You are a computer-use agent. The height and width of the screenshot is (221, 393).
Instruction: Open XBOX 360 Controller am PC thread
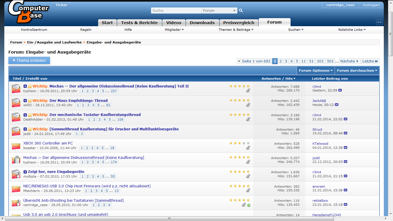[48, 143]
